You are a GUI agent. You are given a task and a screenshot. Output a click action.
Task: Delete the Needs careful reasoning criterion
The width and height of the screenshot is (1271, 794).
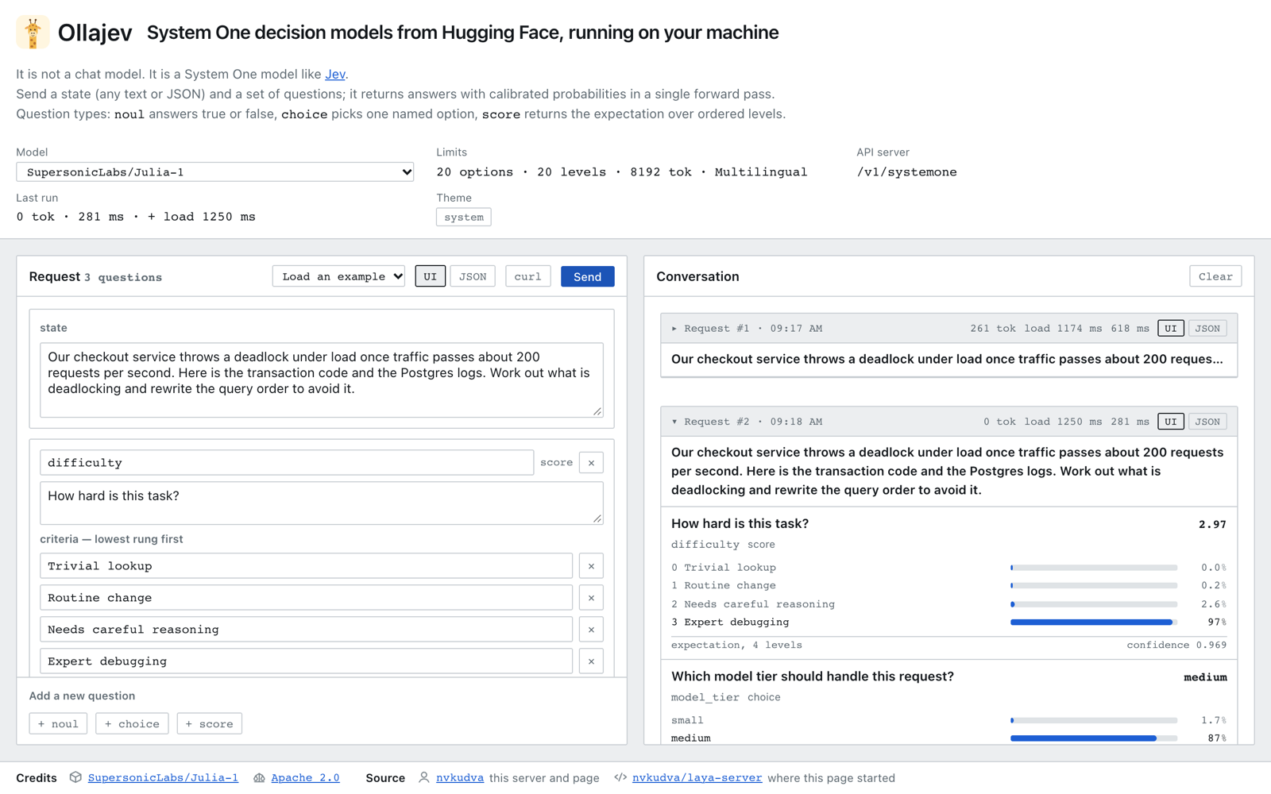pyautogui.click(x=591, y=630)
